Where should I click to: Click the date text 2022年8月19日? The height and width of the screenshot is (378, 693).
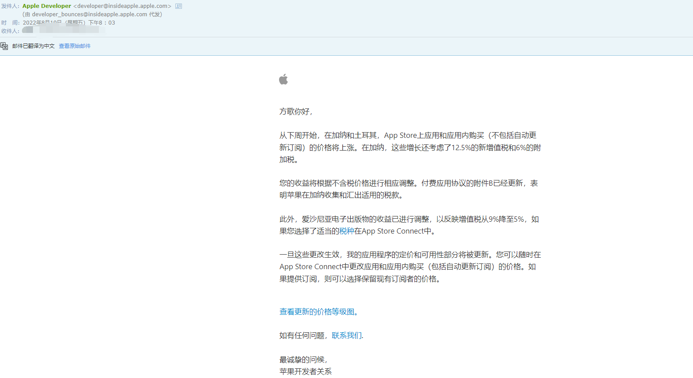42,22
